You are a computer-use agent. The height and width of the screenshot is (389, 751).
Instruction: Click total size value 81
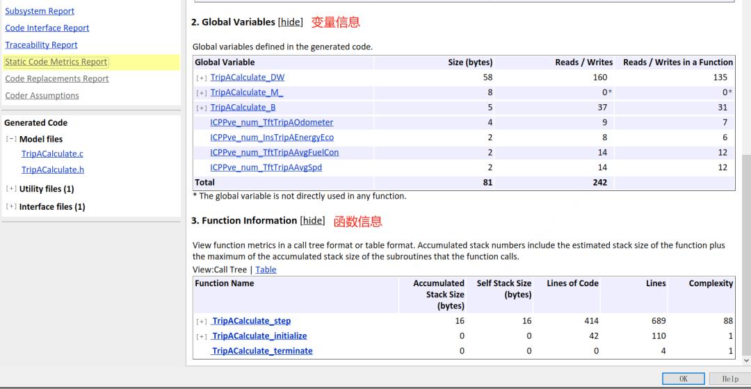(487, 182)
